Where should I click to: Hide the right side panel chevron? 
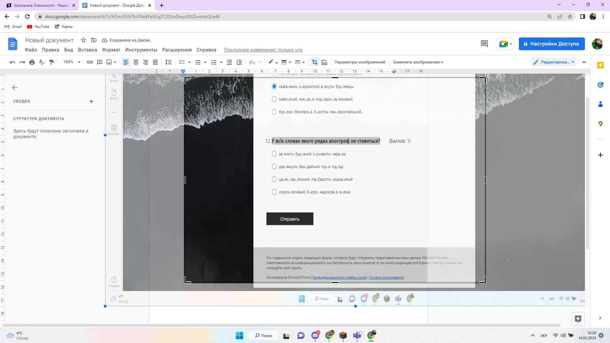click(x=600, y=318)
